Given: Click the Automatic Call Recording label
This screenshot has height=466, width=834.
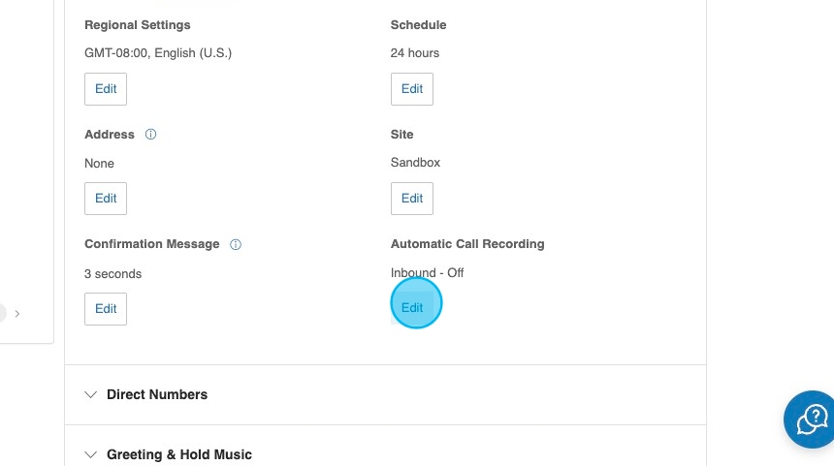Looking at the screenshot, I should 467,244.
